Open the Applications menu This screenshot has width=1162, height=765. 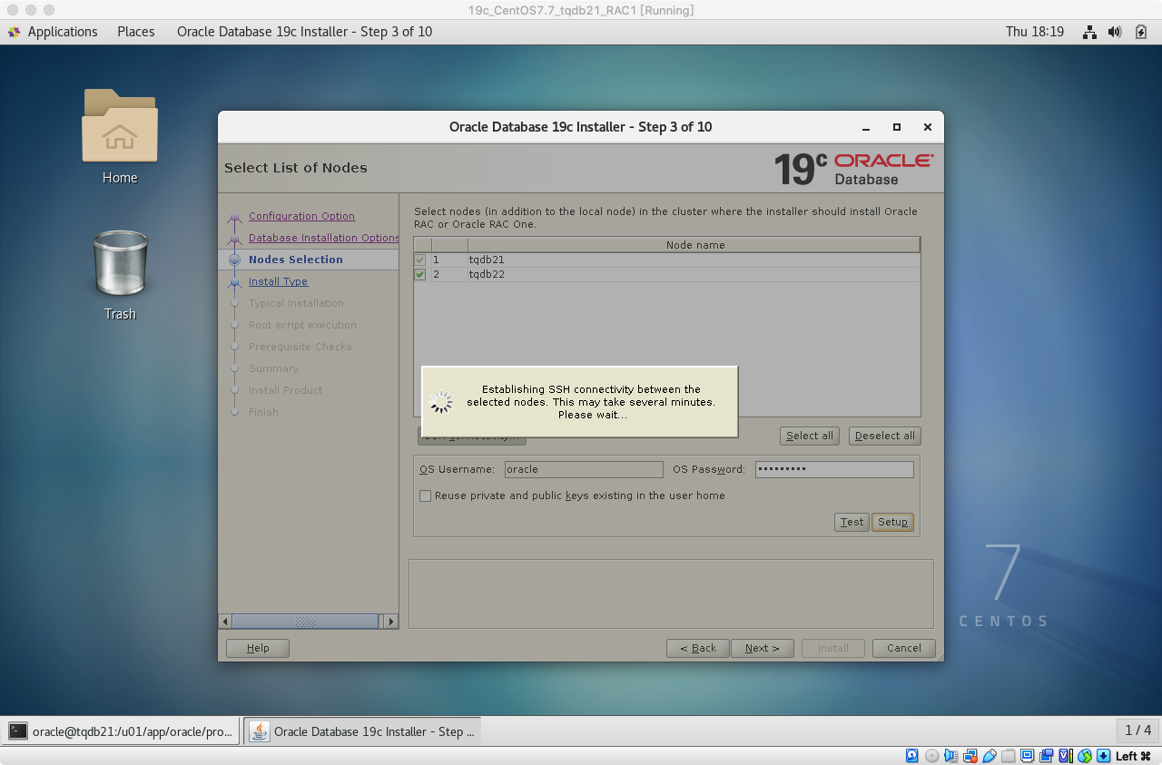click(62, 32)
